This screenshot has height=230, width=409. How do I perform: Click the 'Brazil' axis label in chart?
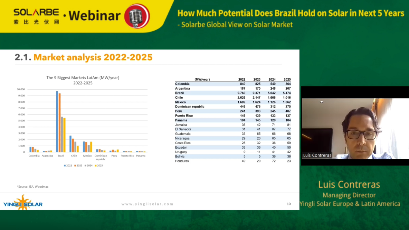pyautogui.click(x=61, y=156)
